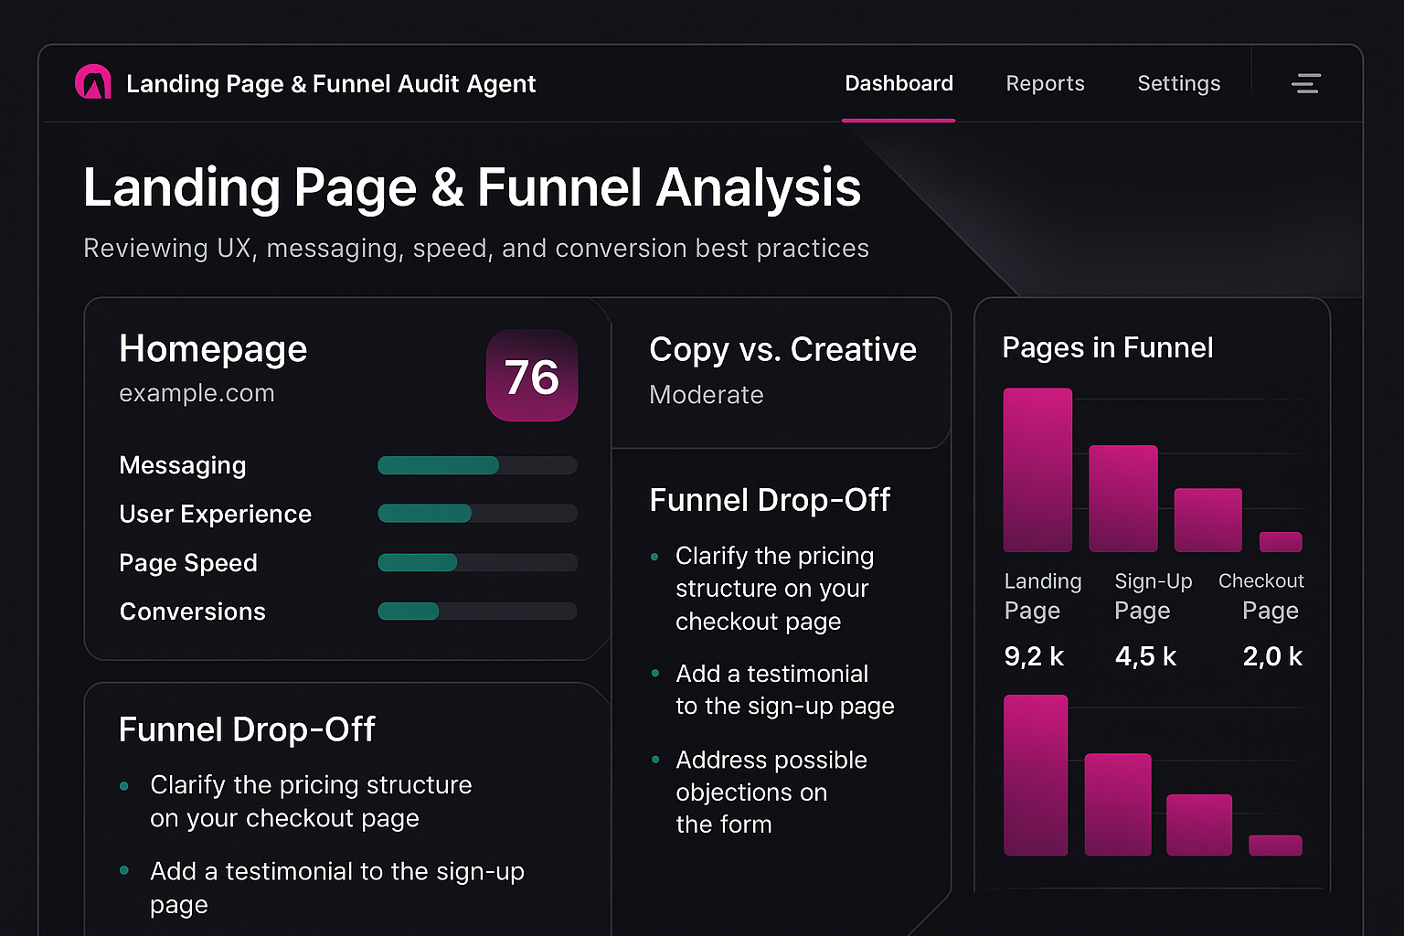Viewport: 1404px width, 936px height.
Task: Click the Checkout Page bar in the chart
Action: click(x=1207, y=518)
